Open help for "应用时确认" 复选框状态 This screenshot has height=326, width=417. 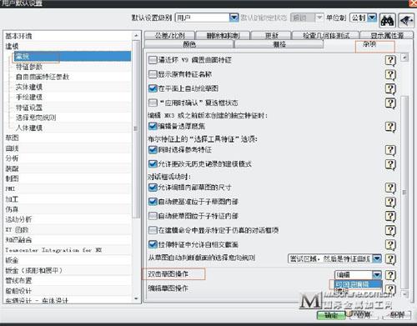point(390,103)
